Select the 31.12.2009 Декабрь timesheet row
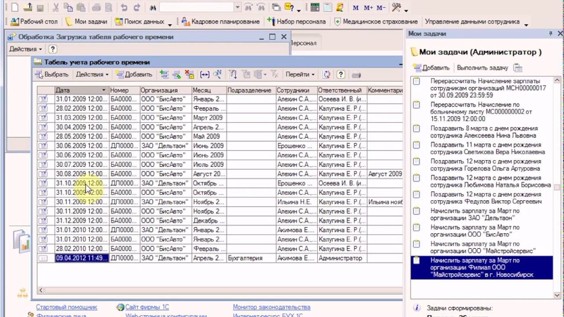This screenshot has width=564, height=317. tap(220, 221)
